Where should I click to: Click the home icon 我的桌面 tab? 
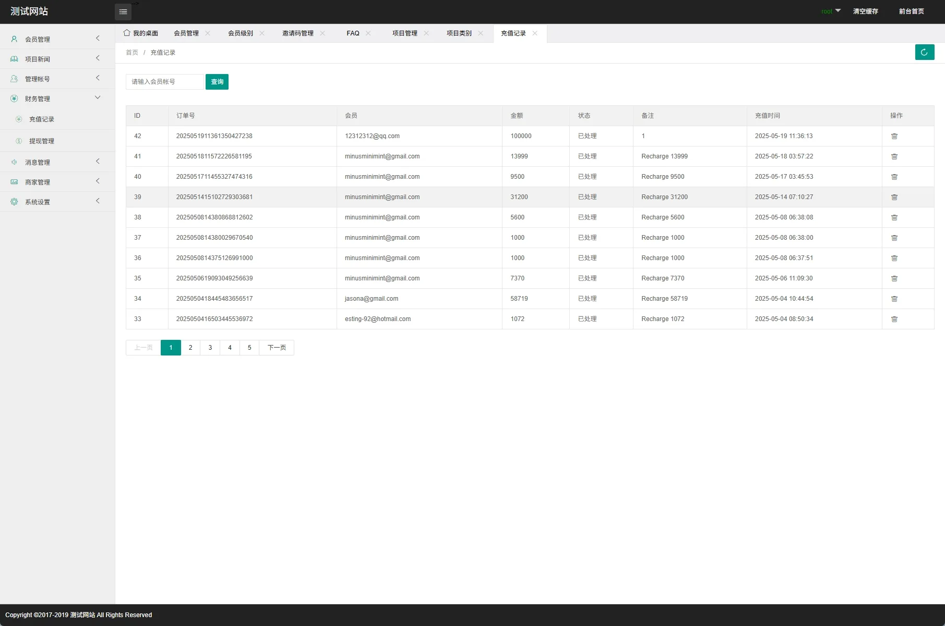coord(141,33)
